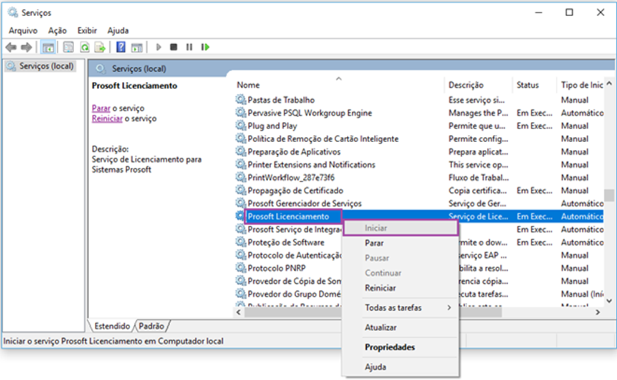Open the Ação menu
This screenshot has height=380, width=617.
(57, 30)
